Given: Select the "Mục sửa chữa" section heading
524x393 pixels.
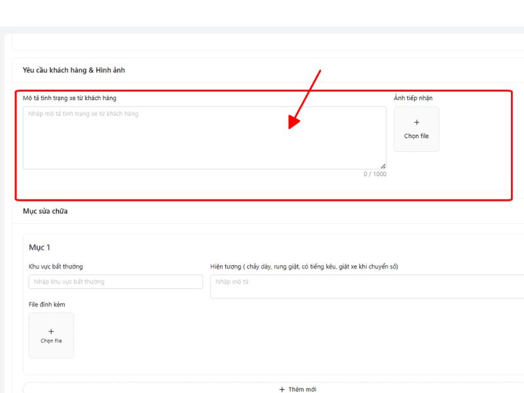Looking at the screenshot, I should pyautogui.click(x=45, y=211).
